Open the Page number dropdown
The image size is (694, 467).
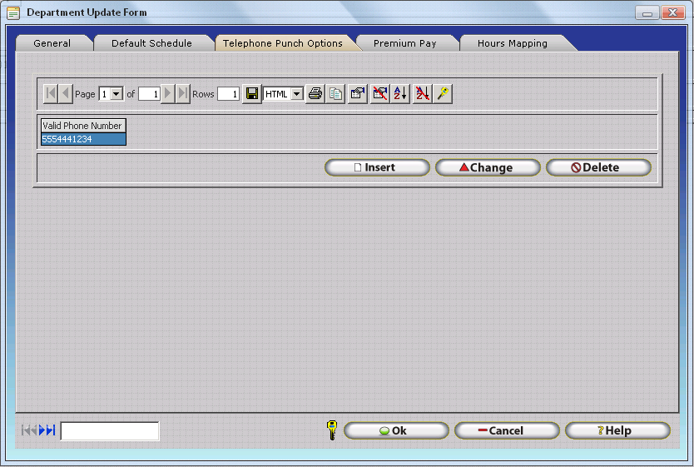(116, 94)
